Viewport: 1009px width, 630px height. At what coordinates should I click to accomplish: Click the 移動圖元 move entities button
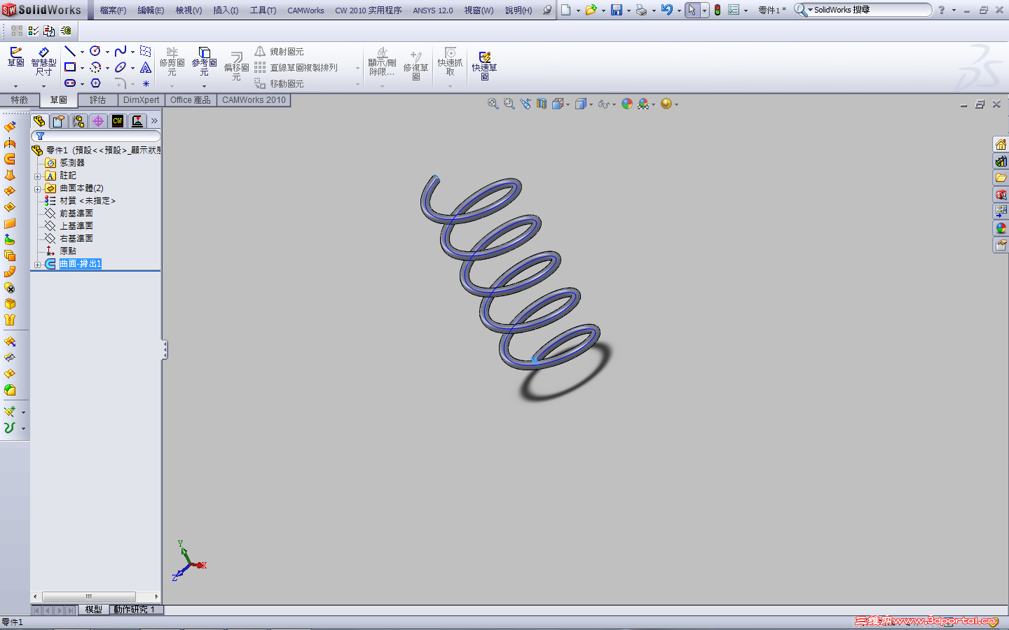(x=279, y=83)
